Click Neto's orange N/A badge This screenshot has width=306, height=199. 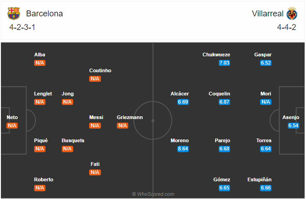(12, 125)
